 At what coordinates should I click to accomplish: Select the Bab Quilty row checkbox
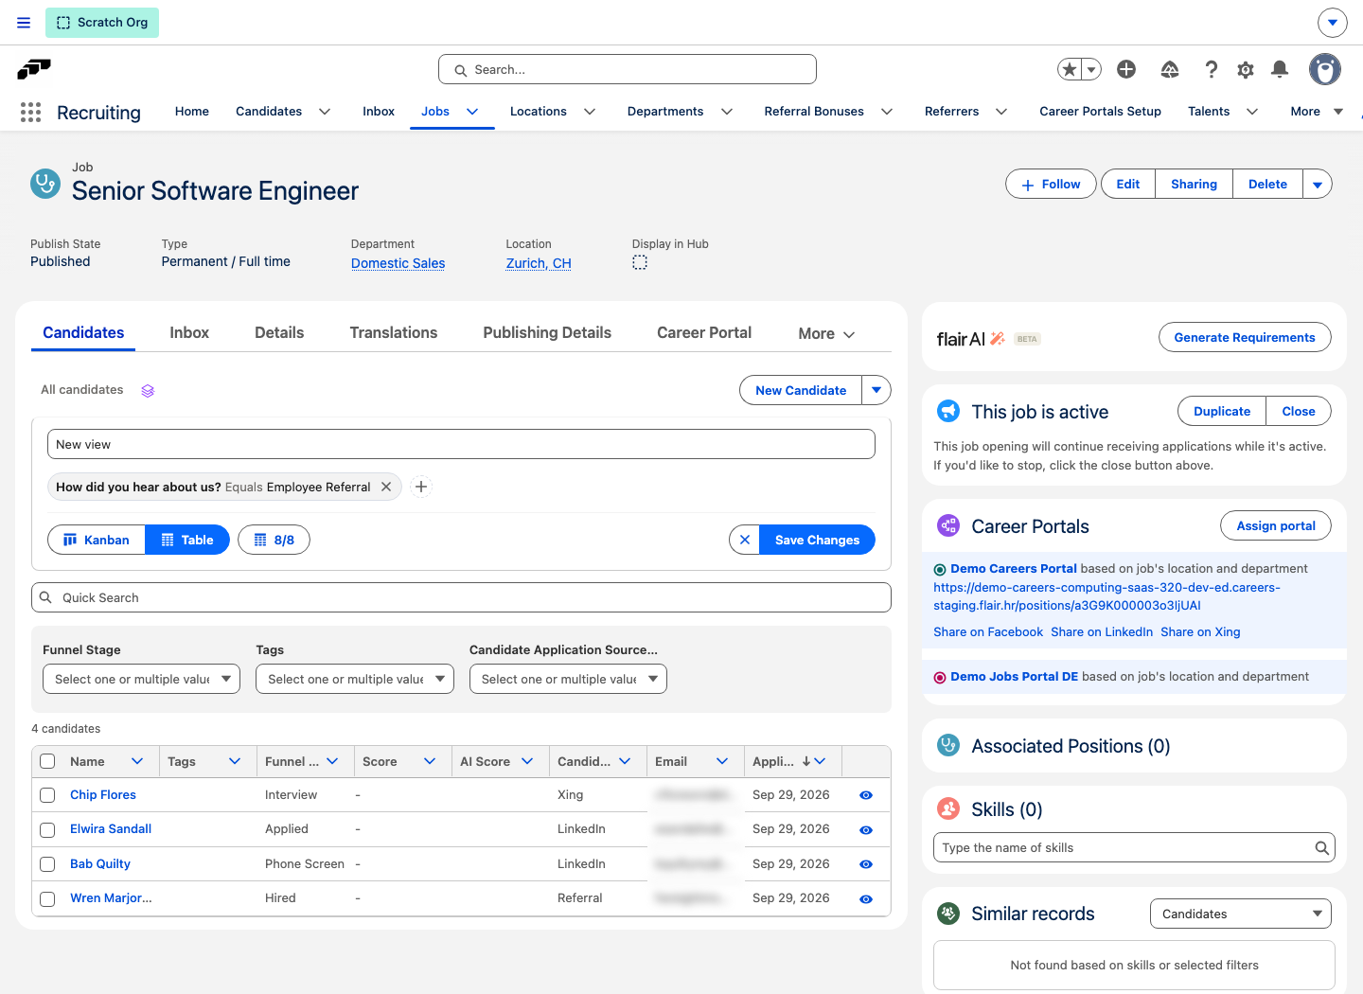coord(47,864)
